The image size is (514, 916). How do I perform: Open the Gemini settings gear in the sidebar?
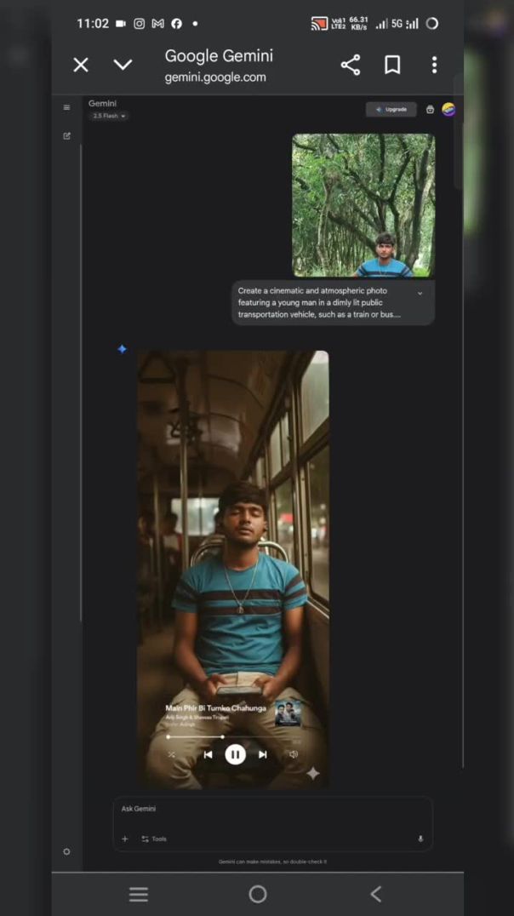click(66, 851)
